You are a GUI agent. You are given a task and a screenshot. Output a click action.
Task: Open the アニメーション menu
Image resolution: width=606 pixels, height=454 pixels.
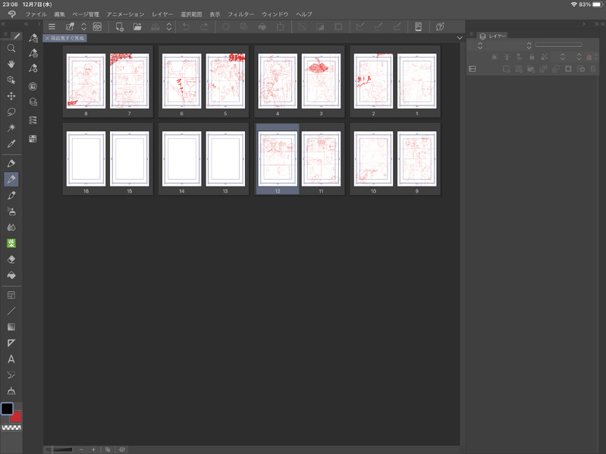click(126, 14)
